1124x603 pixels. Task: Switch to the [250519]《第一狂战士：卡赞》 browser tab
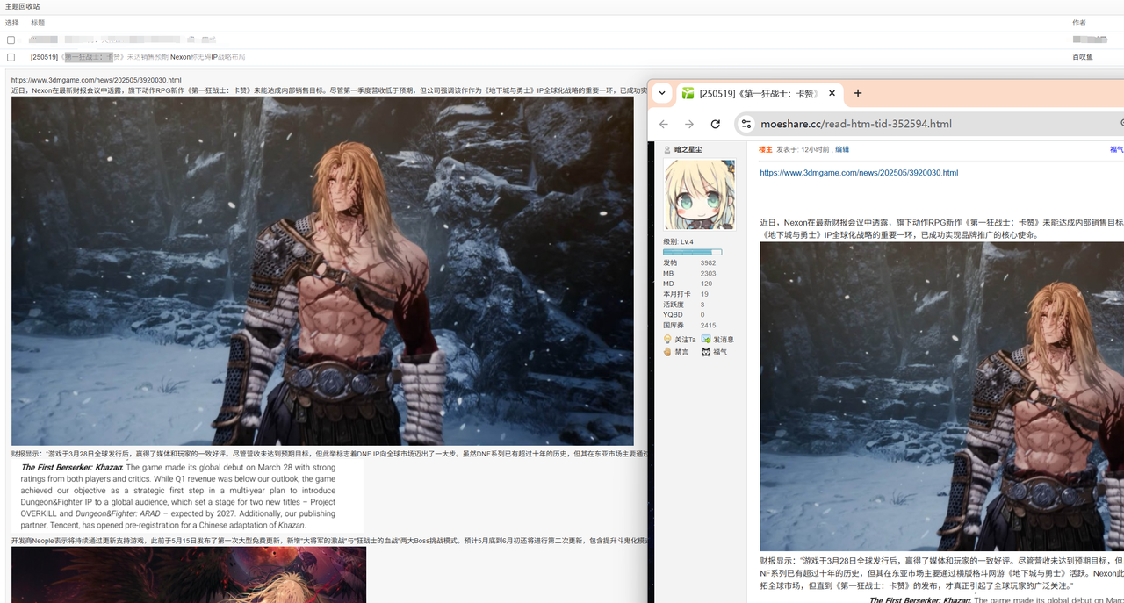(759, 93)
